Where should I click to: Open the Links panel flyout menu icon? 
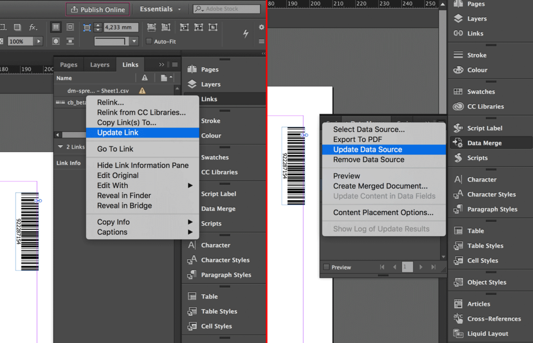(175, 65)
